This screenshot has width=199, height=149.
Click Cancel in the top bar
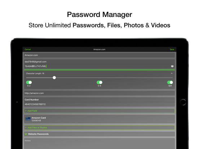click(28, 49)
